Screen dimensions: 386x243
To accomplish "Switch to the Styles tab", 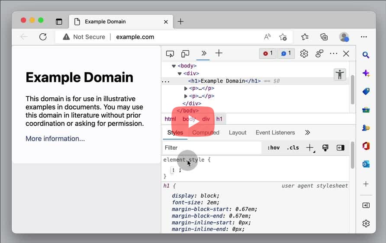I will point(175,133).
